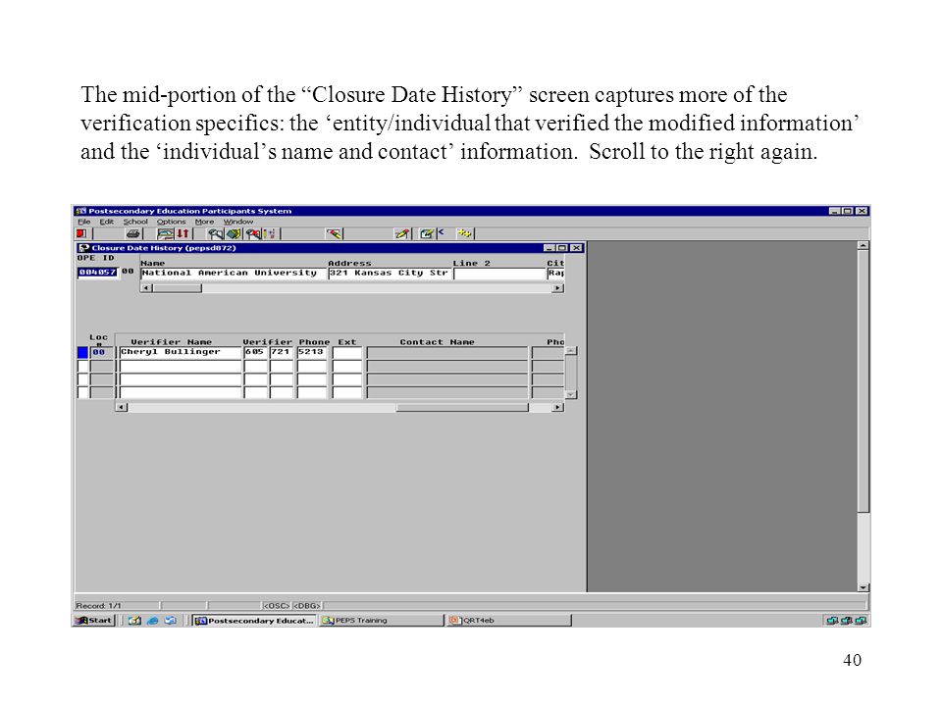Viewport: 942px width, 706px height.
Task: Click the Name field with National American University
Action: [234, 274]
